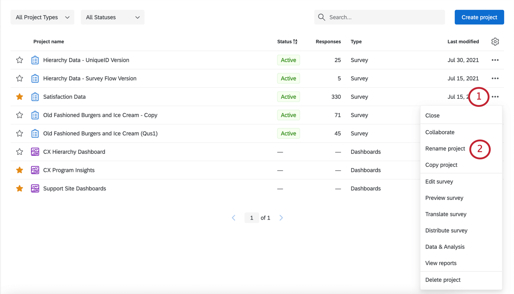The image size is (514, 294).
Task: Open the Satisfaction Data project link
Action: tap(64, 97)
